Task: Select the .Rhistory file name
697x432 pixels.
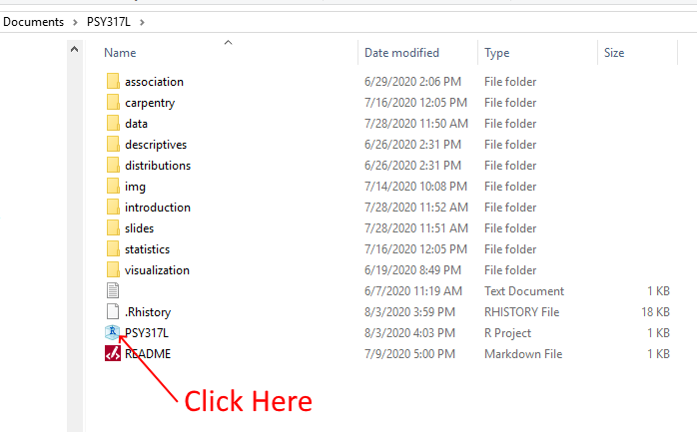Action: coord(148,312)
